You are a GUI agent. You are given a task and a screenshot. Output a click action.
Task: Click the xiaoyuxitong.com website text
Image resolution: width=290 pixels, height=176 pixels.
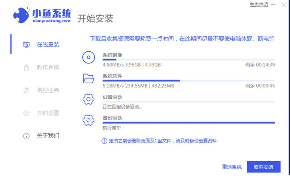(x=51, y=20)
